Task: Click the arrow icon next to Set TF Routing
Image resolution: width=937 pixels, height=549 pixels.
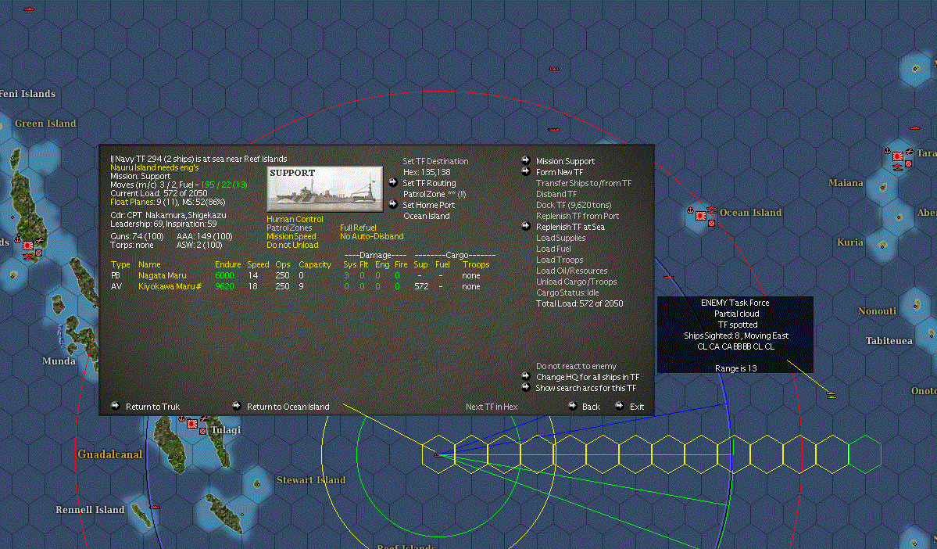Action: [392, 182]
